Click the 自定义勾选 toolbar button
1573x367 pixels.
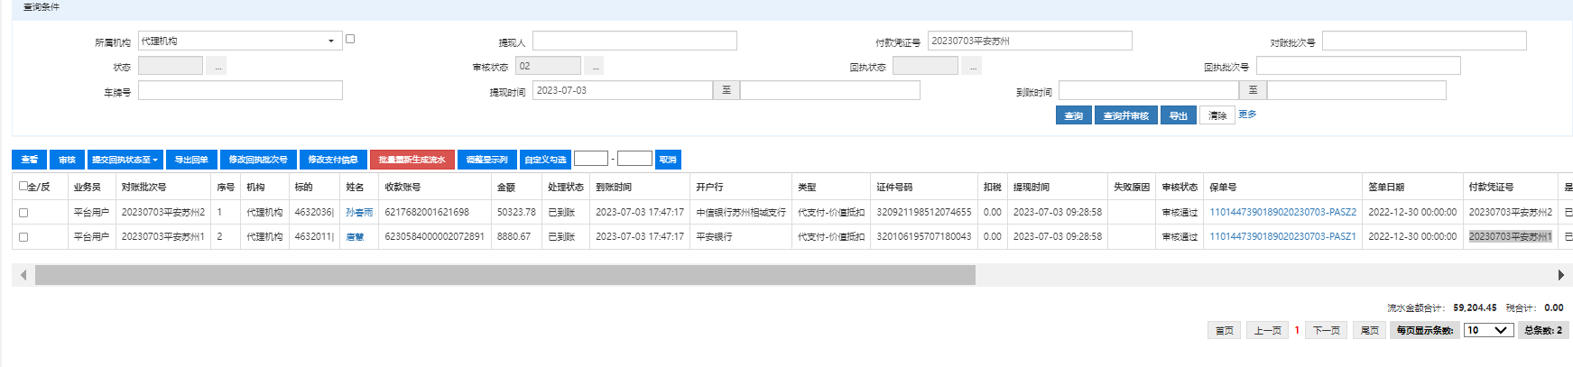click(x=546, y=160)
